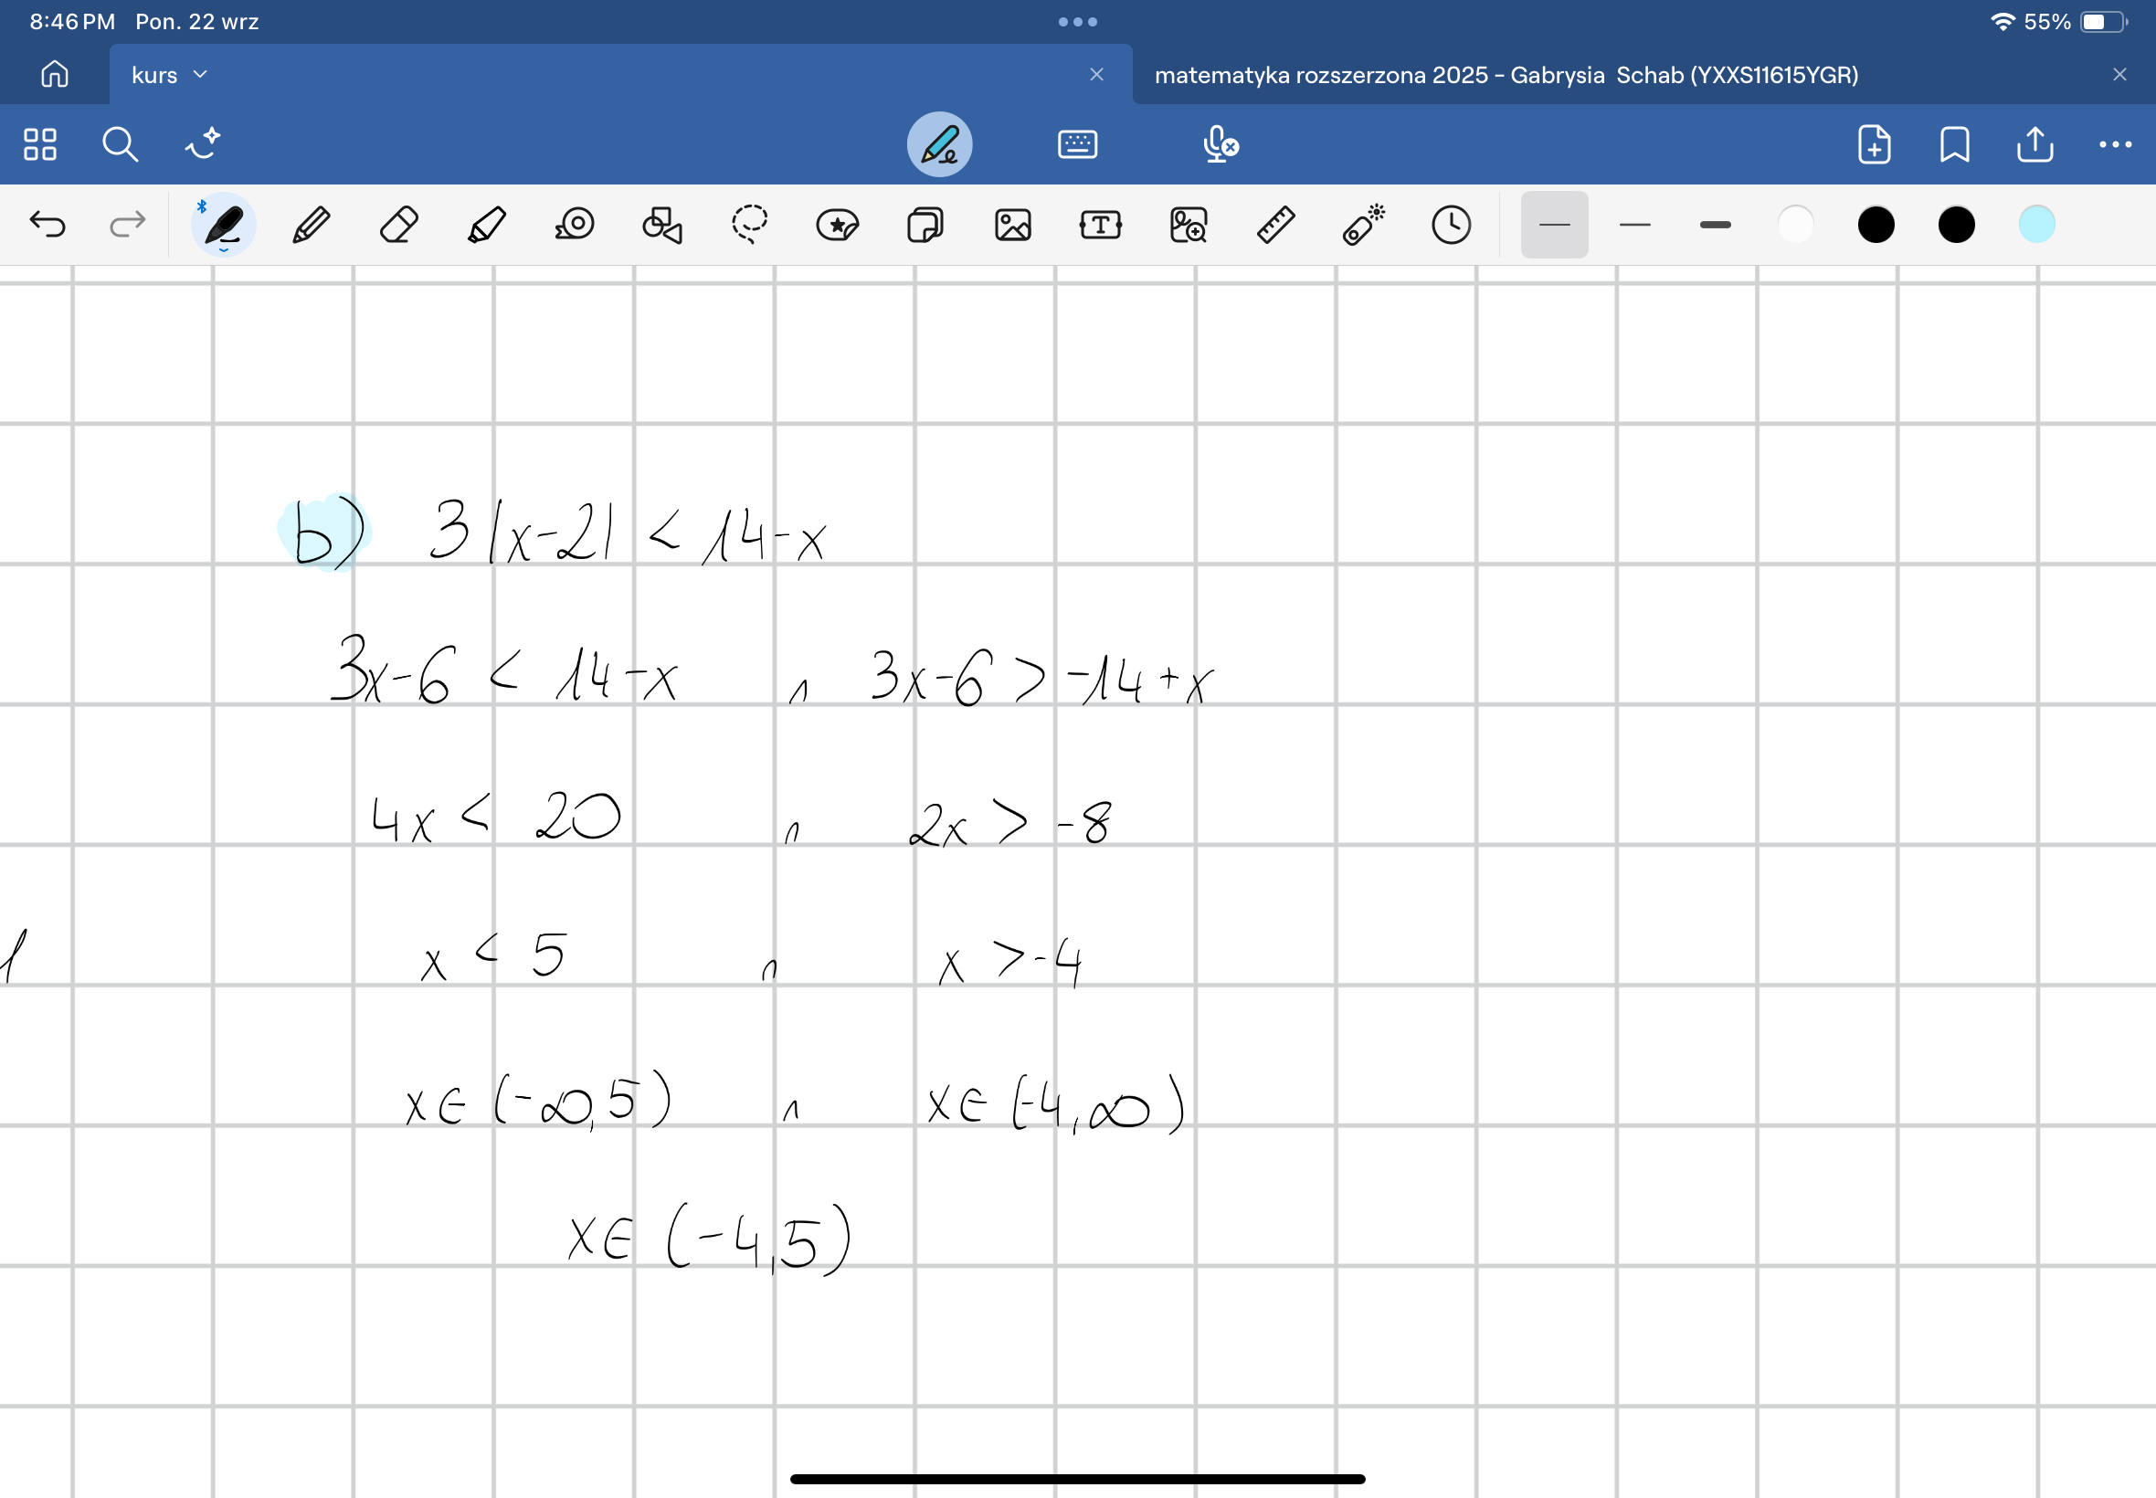Select the text box tool

[x=1100, y=226]
